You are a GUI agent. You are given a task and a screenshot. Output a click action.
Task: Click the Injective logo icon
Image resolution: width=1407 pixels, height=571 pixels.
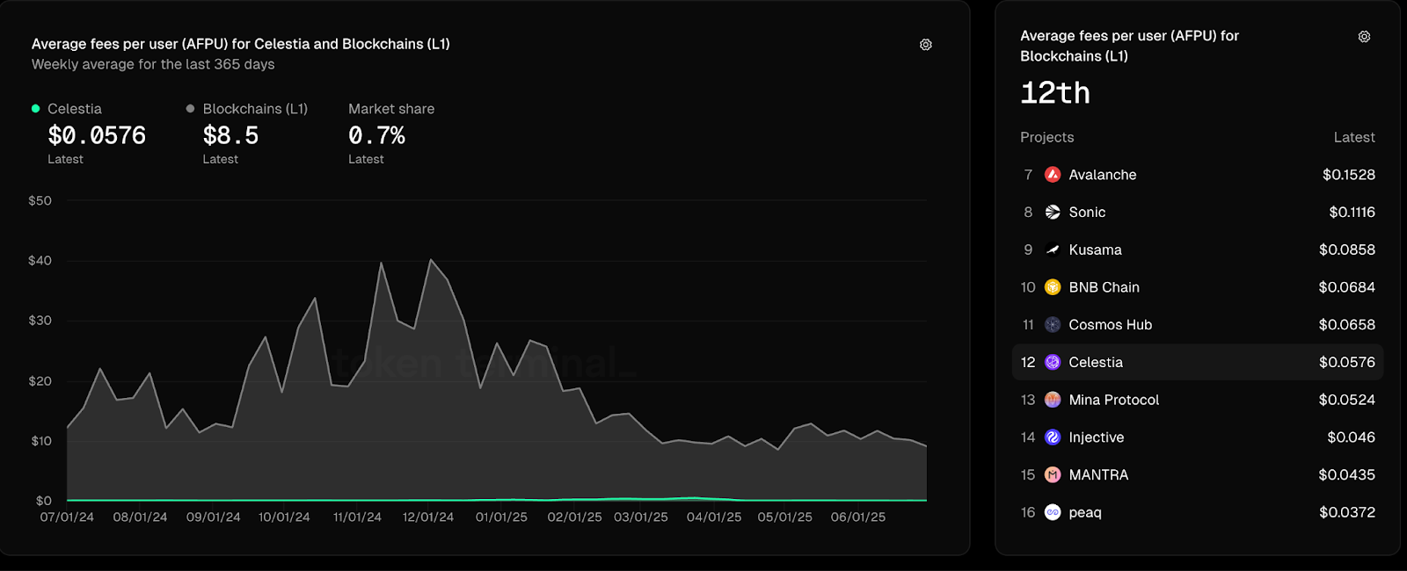point(1053,437)
